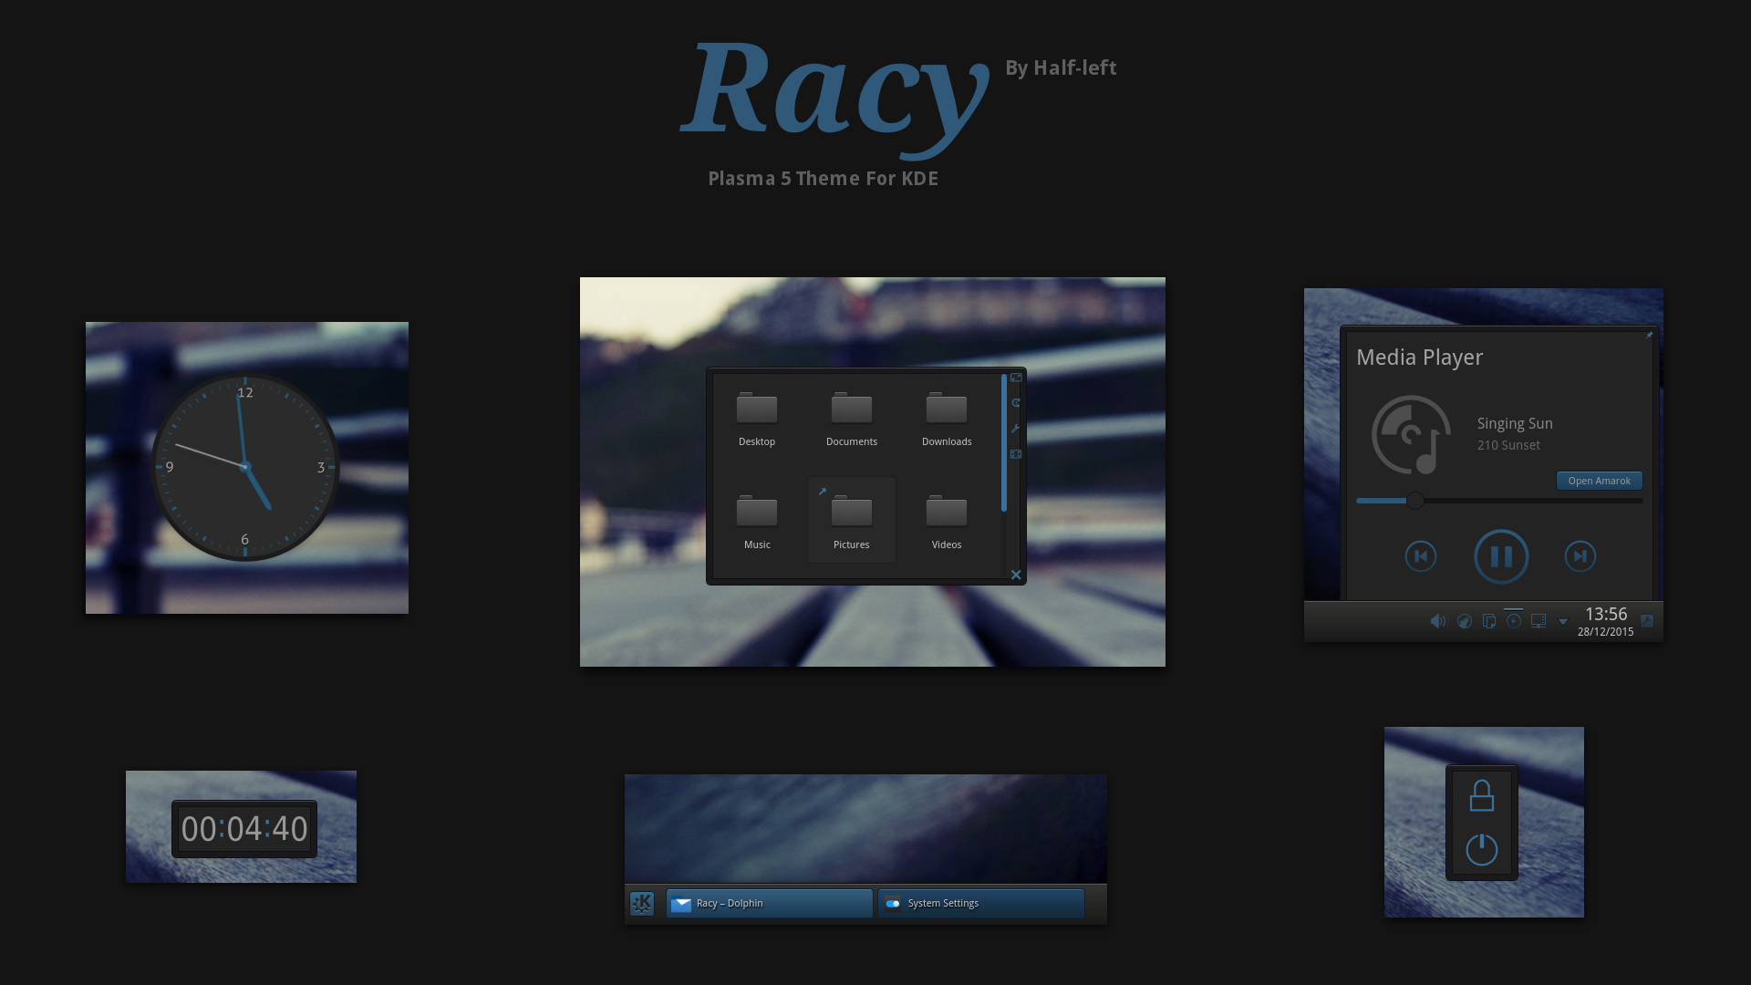
Task: Switch to Racy – Dolphin task
Action: (769, 904)
